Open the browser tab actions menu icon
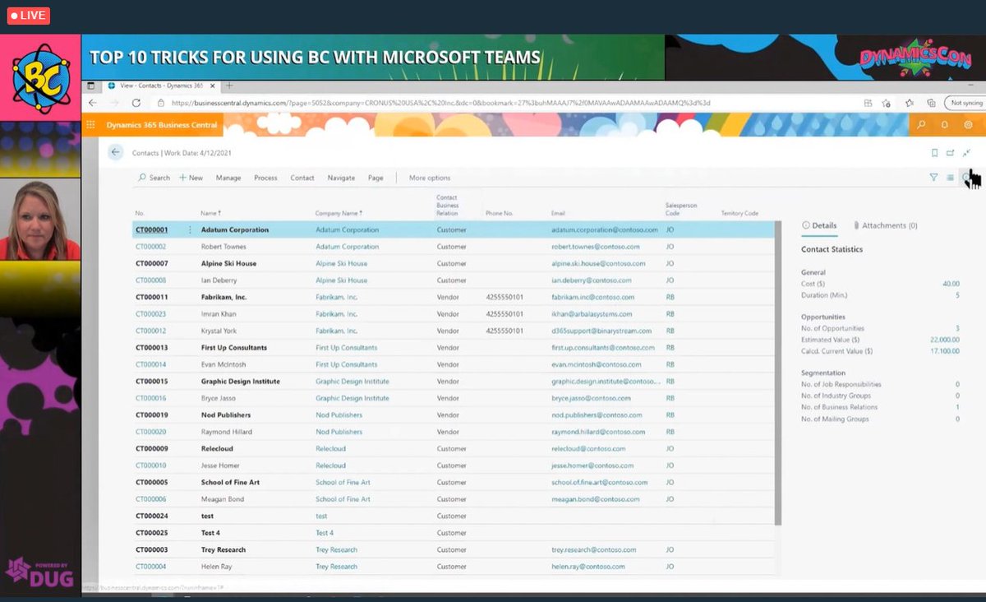This screenshot has height=602, width=986. 91,86
